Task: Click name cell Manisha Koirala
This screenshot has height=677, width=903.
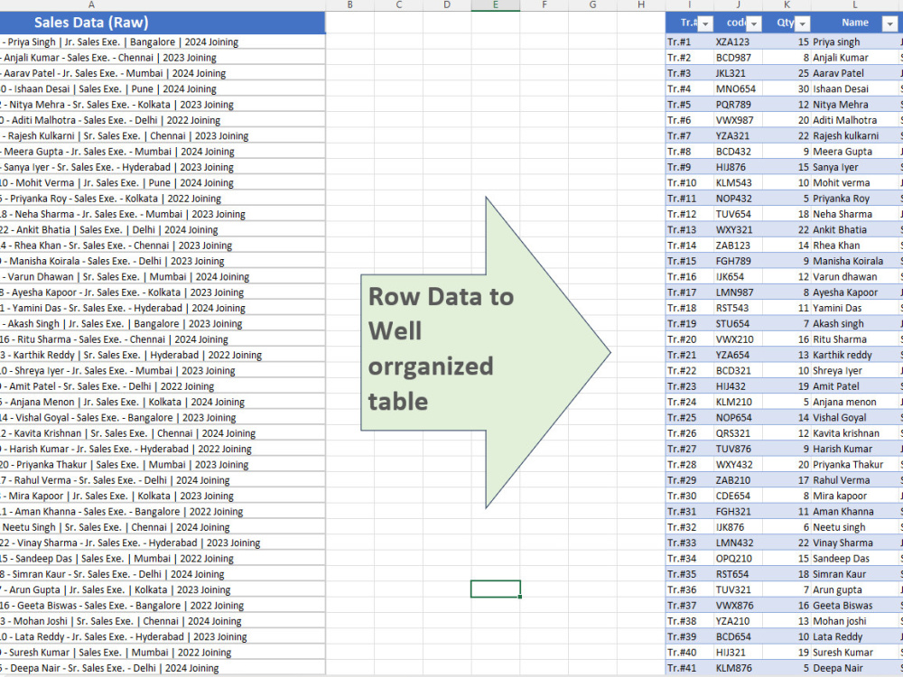Action: [855, 261]
